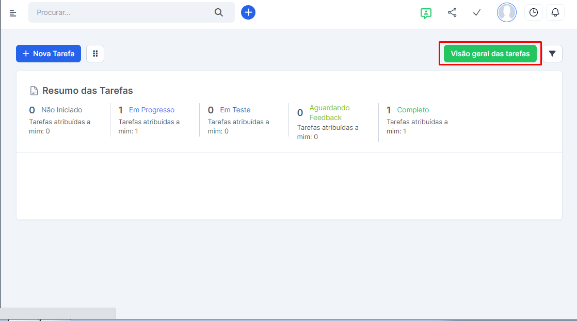
Task: Click the Resumo das Tarefas document icon
Action: [34, 91]
